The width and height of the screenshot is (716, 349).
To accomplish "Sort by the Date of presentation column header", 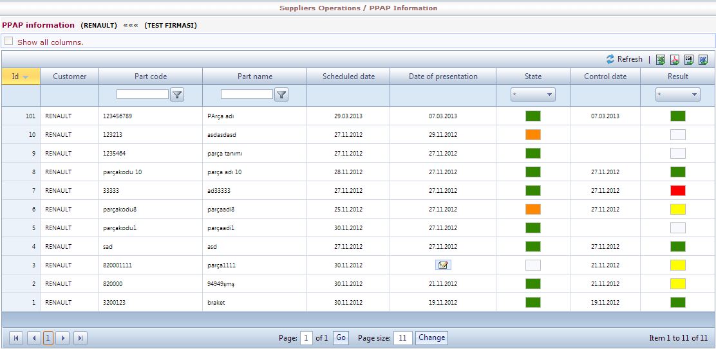I will [443, 76].
